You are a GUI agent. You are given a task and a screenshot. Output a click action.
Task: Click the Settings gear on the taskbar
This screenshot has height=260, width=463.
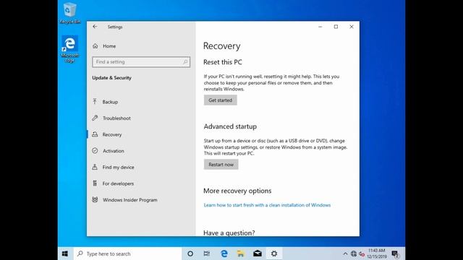274,253
